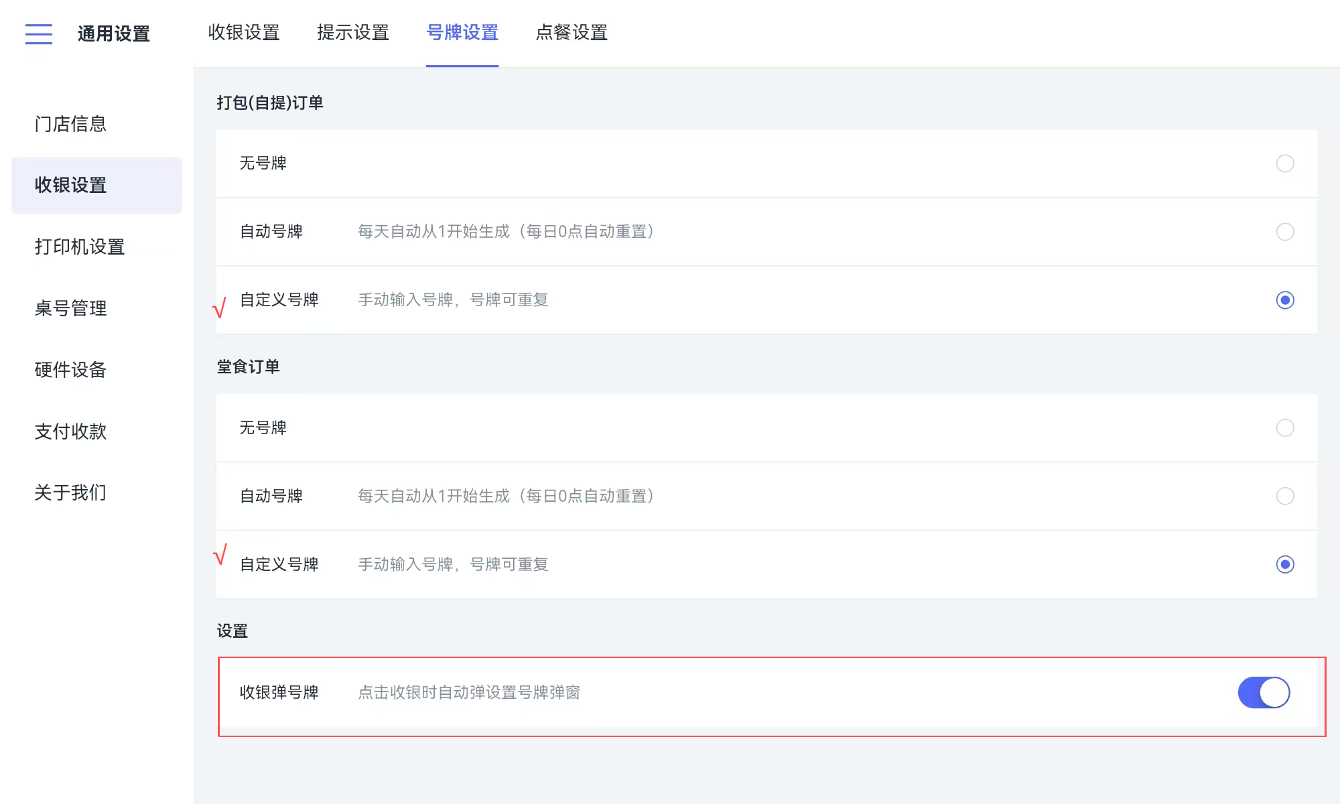Select 无号牌 radio under 打包(自提)订单

pyautogui.click(x=1284, y=163)
